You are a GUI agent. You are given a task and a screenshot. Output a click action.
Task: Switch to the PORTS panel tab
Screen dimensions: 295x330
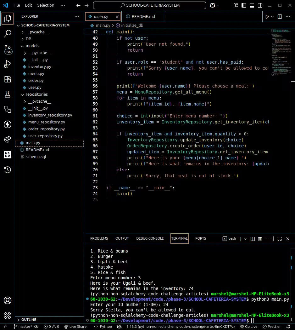click(201, 238)
